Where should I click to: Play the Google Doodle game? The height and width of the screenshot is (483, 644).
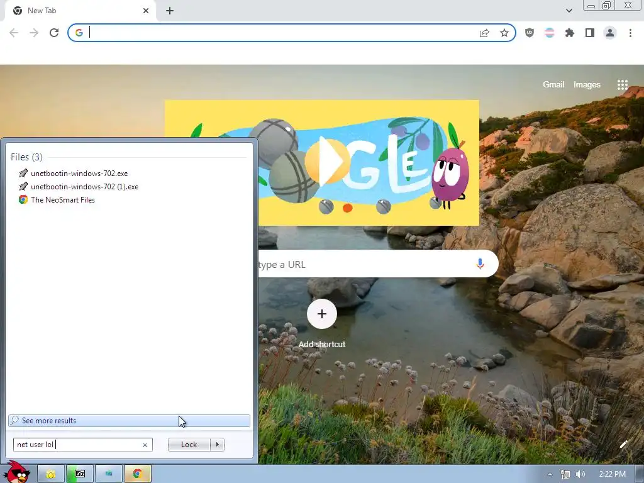327,161
